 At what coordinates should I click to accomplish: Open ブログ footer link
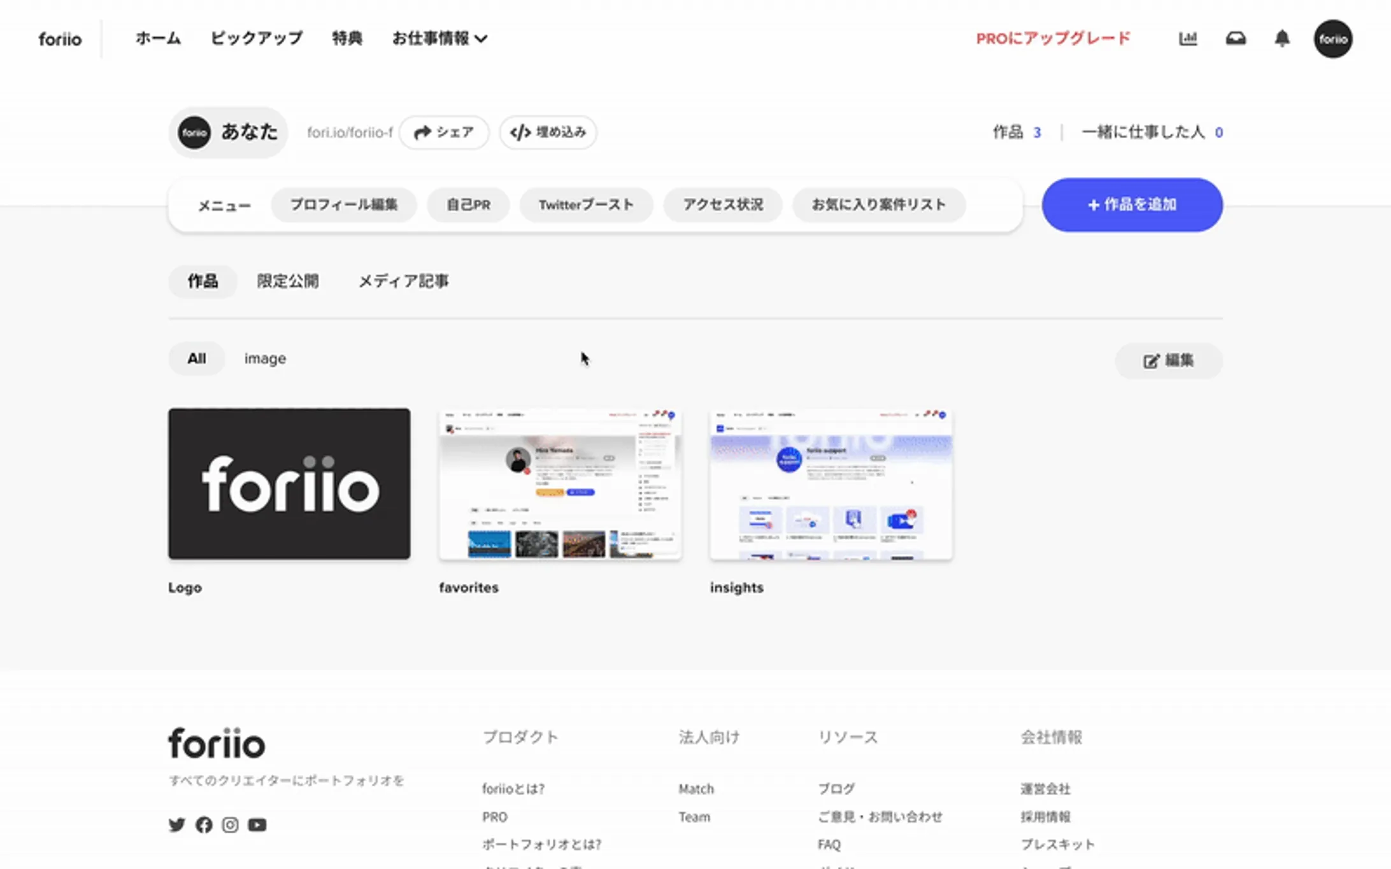point(836,789)
